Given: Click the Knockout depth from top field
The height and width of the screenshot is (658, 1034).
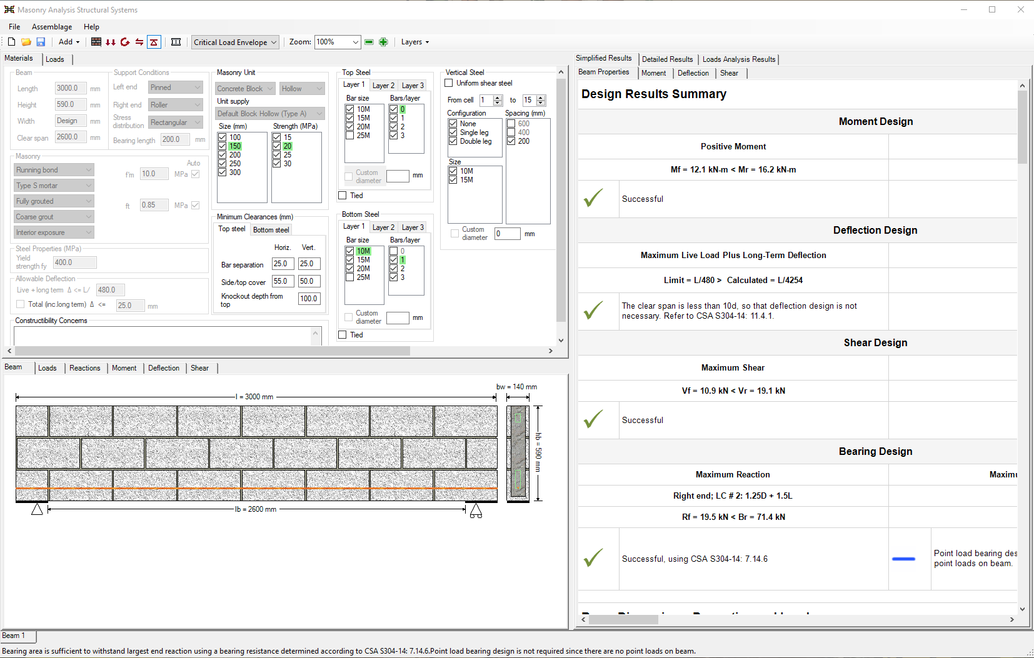Looking at the screenshot, I should 309,299.
